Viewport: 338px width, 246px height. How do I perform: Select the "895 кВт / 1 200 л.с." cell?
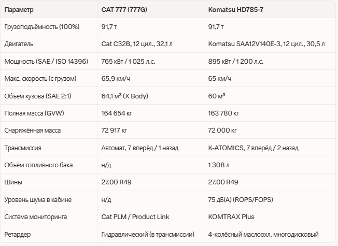tap(235, 61)
